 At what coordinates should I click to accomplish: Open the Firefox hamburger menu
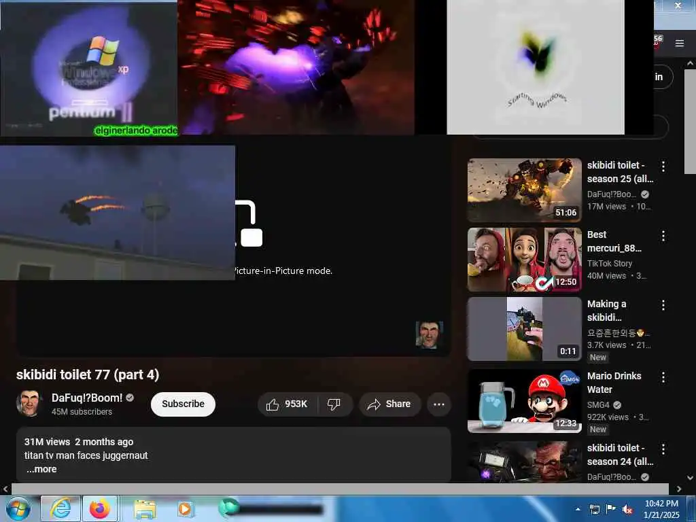pos(680,43)
